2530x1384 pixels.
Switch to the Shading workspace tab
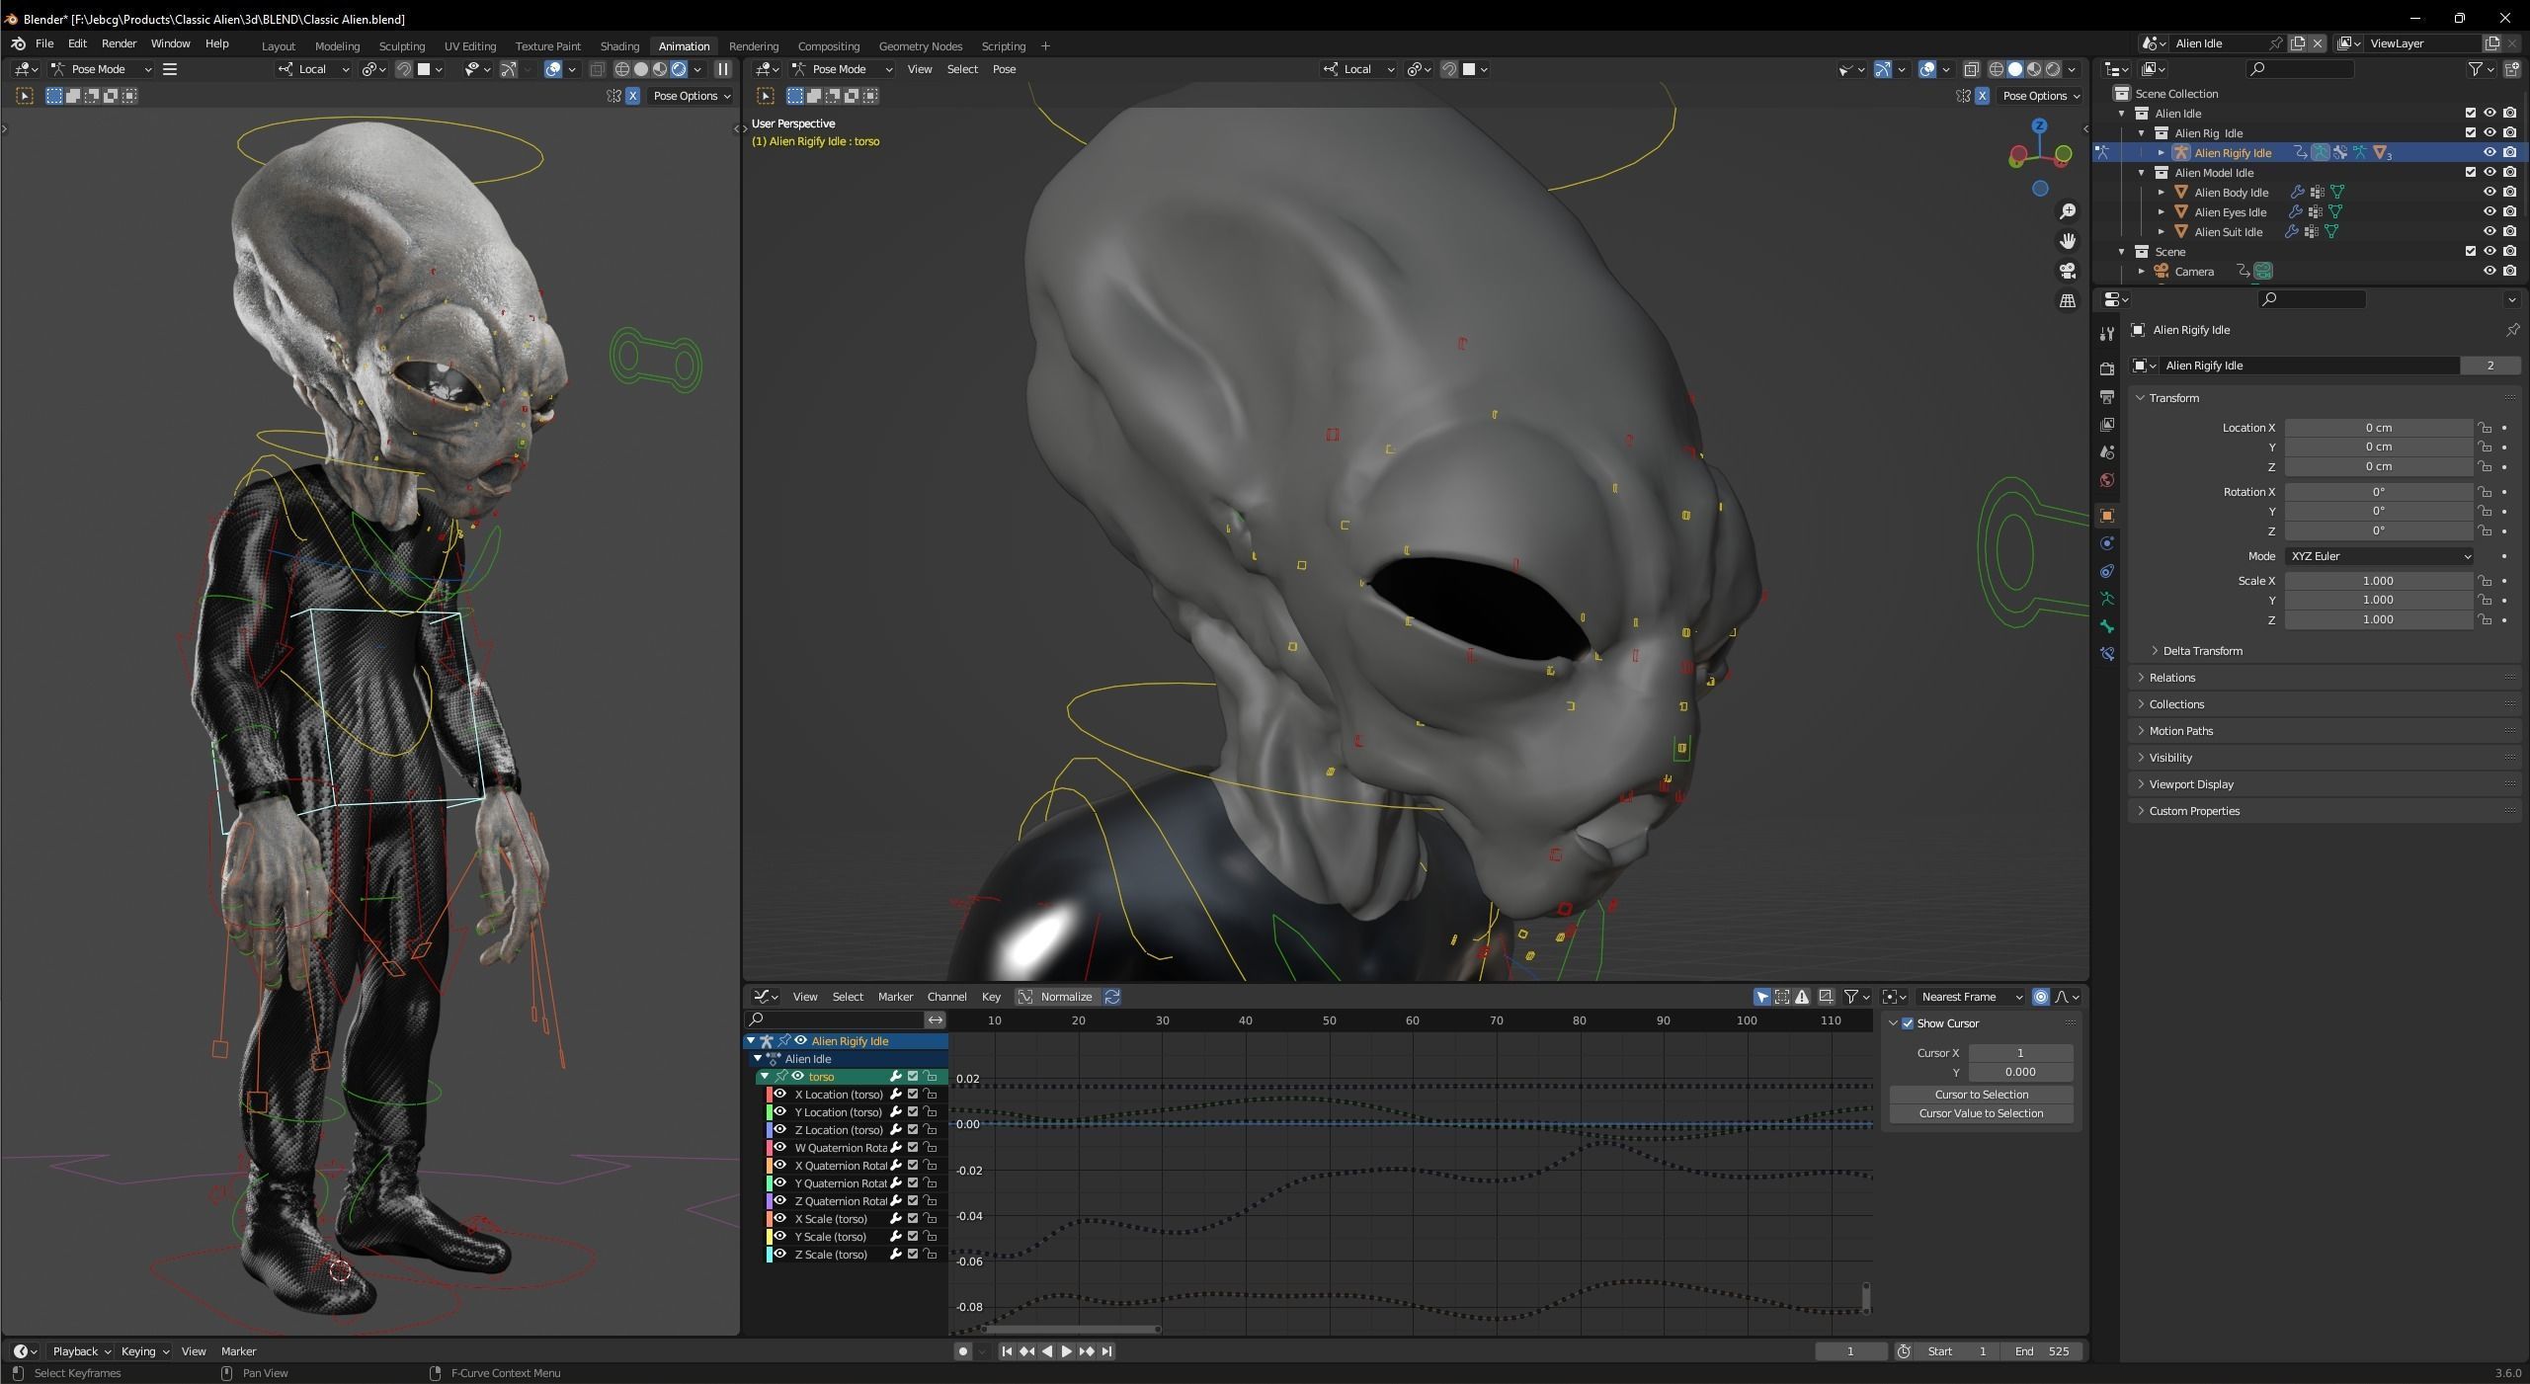point(619,46)
